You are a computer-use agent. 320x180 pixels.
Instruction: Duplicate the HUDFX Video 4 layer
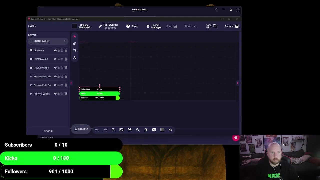click(62, 68)
